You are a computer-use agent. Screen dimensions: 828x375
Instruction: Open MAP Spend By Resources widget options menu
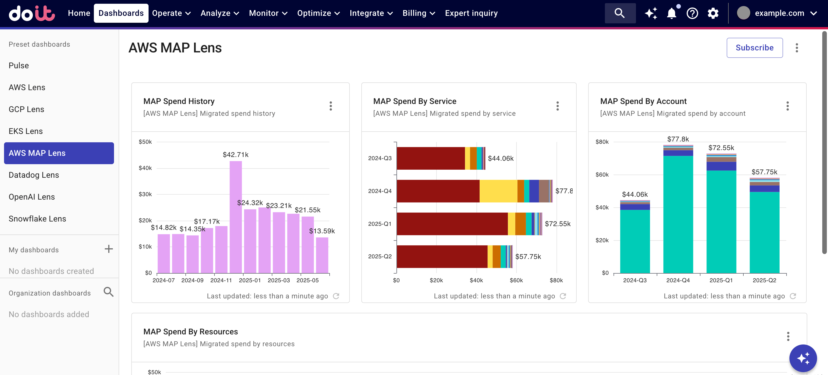[788, 336]
